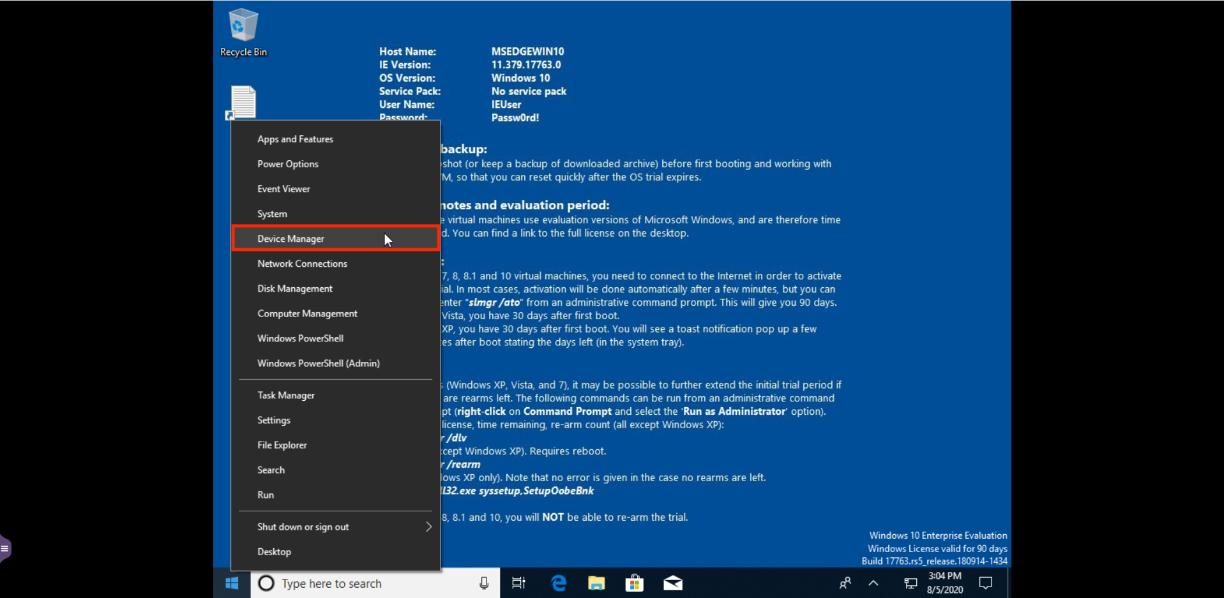Screen dimensions: 1224x598
Task: Select Apps and Features menu entry
Action: click(295, 139)
